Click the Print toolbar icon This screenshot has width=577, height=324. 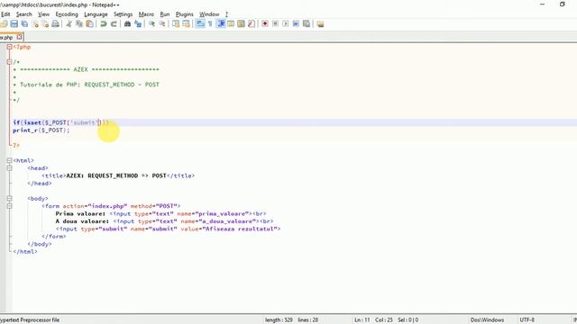point(55,24)
